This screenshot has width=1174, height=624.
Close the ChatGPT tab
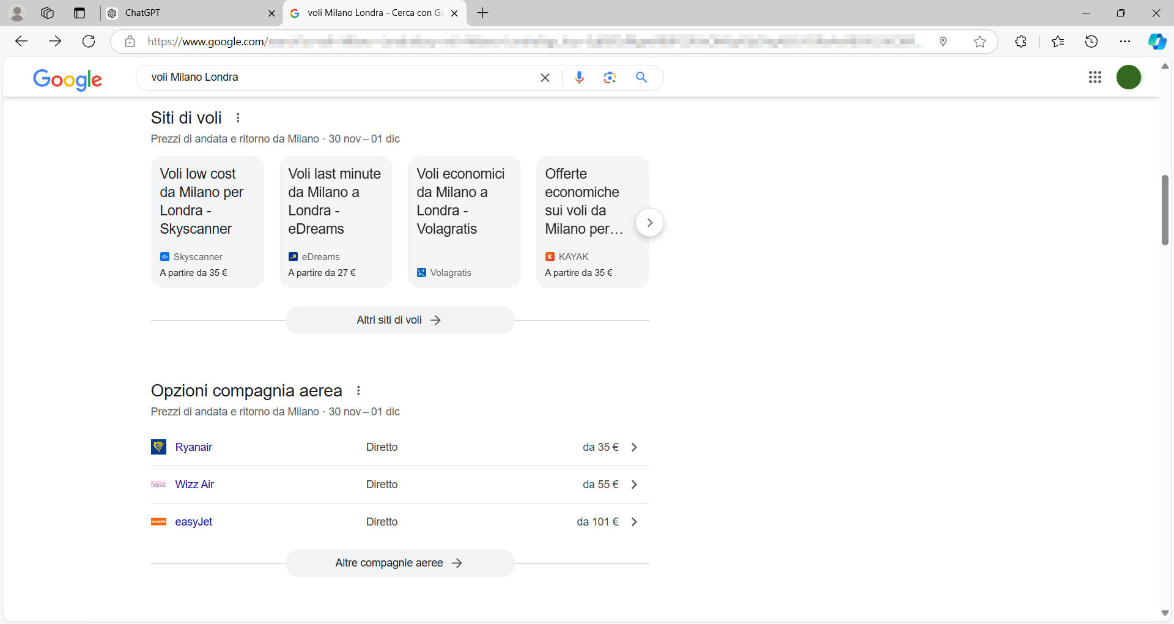[271, 13]
